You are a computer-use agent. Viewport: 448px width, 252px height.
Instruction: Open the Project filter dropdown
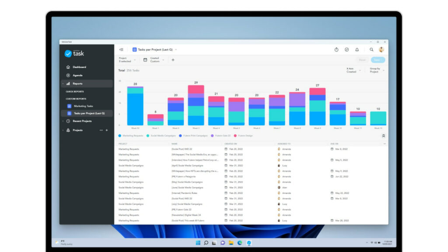click(127, 59)
